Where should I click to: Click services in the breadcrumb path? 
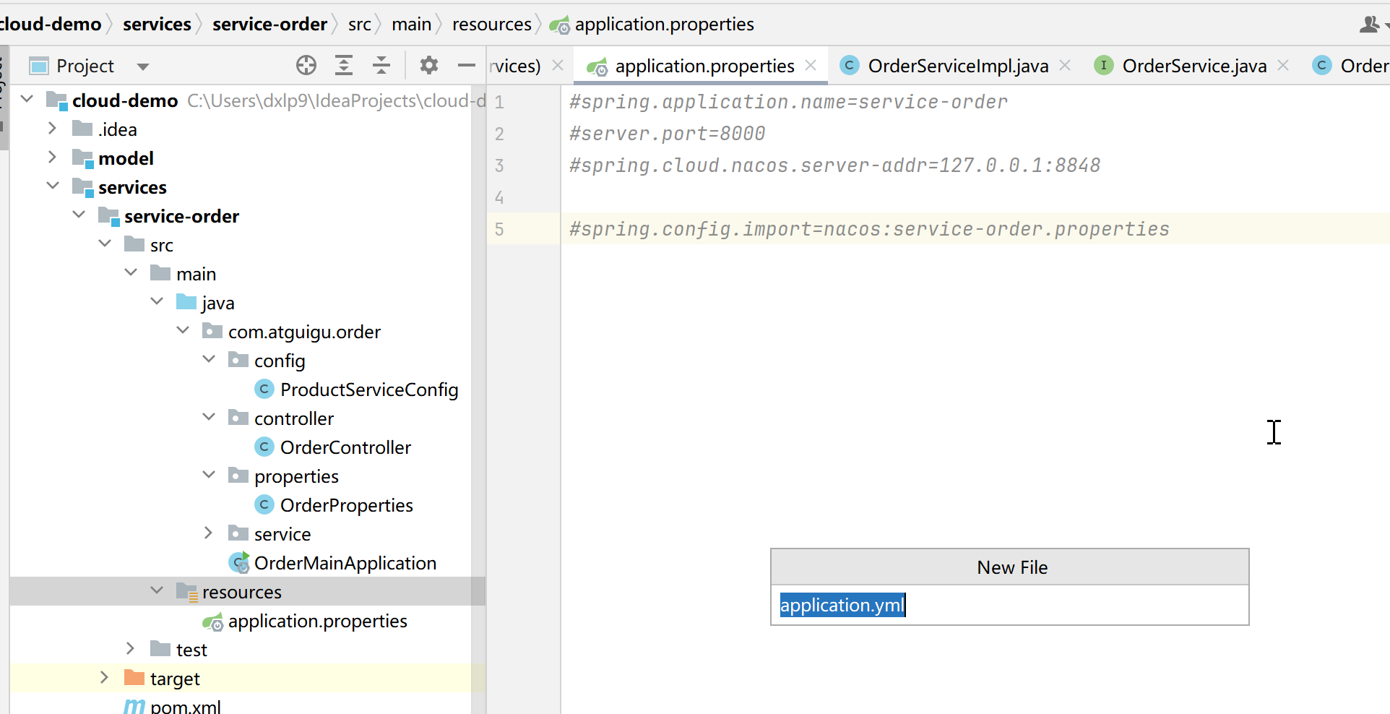pos(157,24)
